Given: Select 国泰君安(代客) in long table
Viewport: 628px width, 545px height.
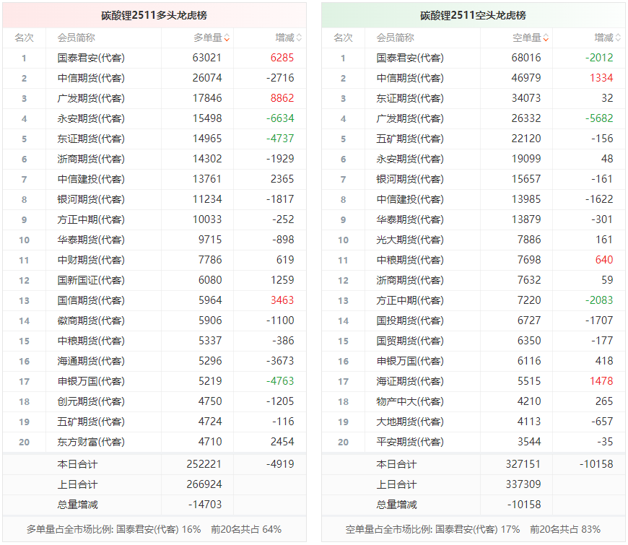Looking at the screenshot, I should pos(91,58).
